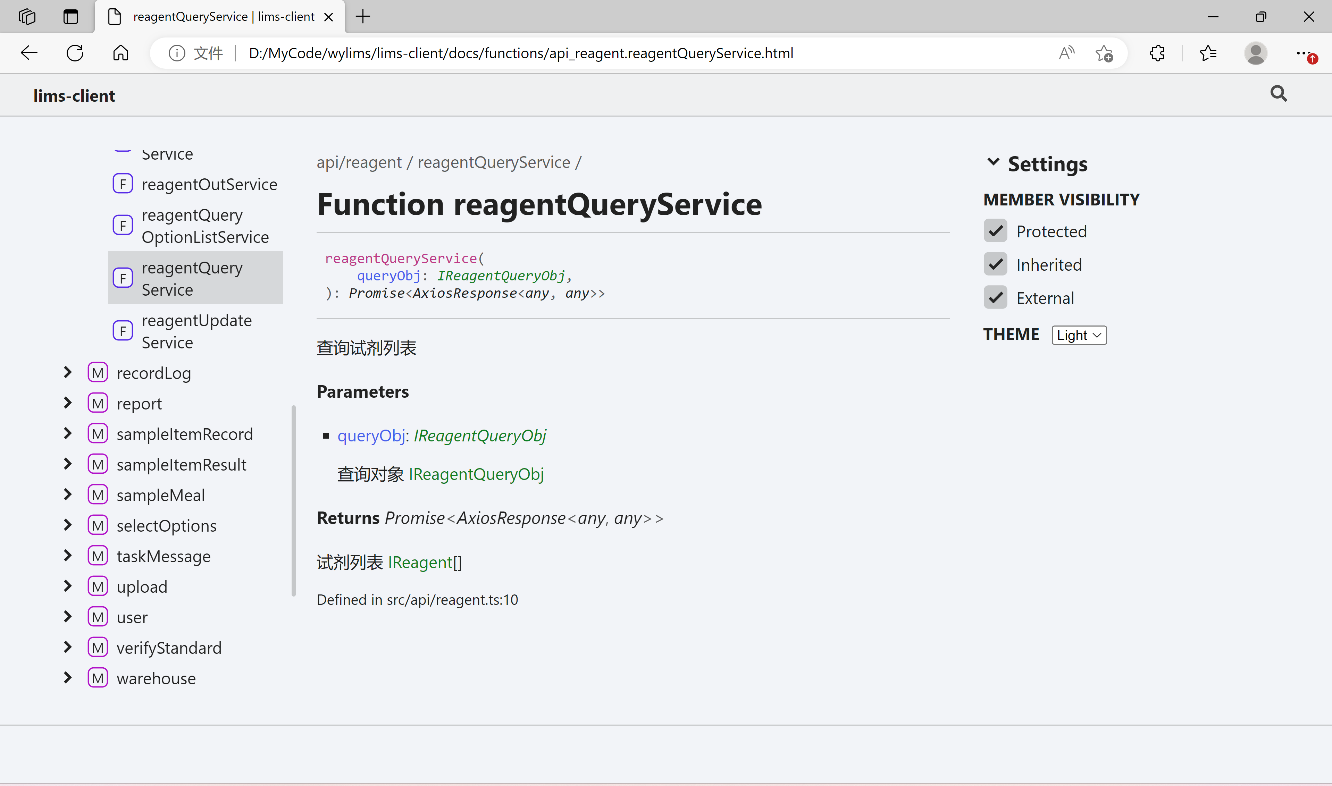
Task: Click the read aloud icon in address bar
Action: (x=1066, y=53)
